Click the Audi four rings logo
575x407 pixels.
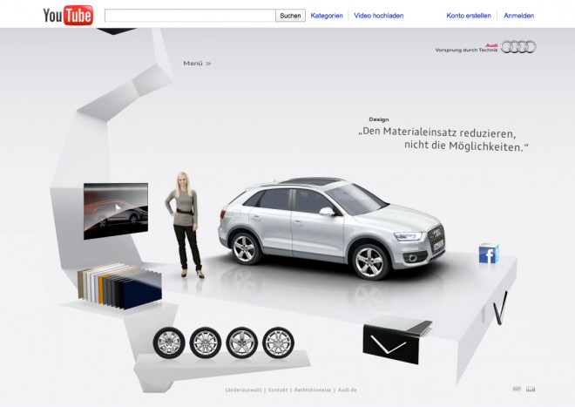coord(518,47)
